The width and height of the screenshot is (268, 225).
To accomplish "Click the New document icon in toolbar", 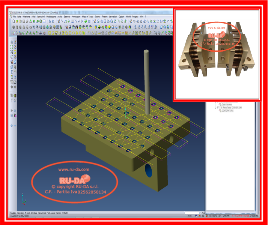I will pos(14,22).
